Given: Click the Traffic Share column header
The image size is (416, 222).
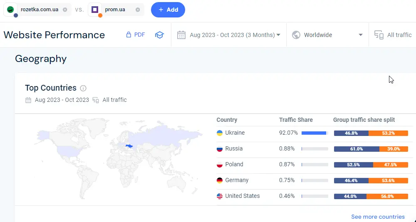Looking at the screenshot, I should pos(296,120).
